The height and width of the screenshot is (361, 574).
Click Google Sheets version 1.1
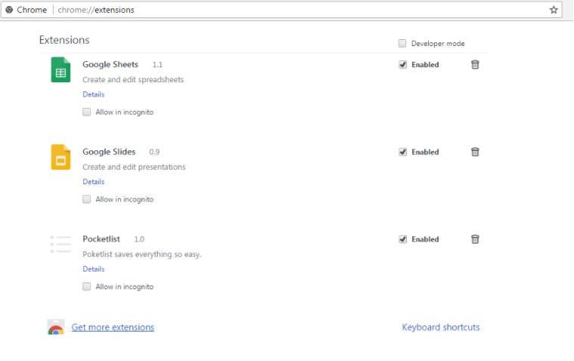coord(157,65)
